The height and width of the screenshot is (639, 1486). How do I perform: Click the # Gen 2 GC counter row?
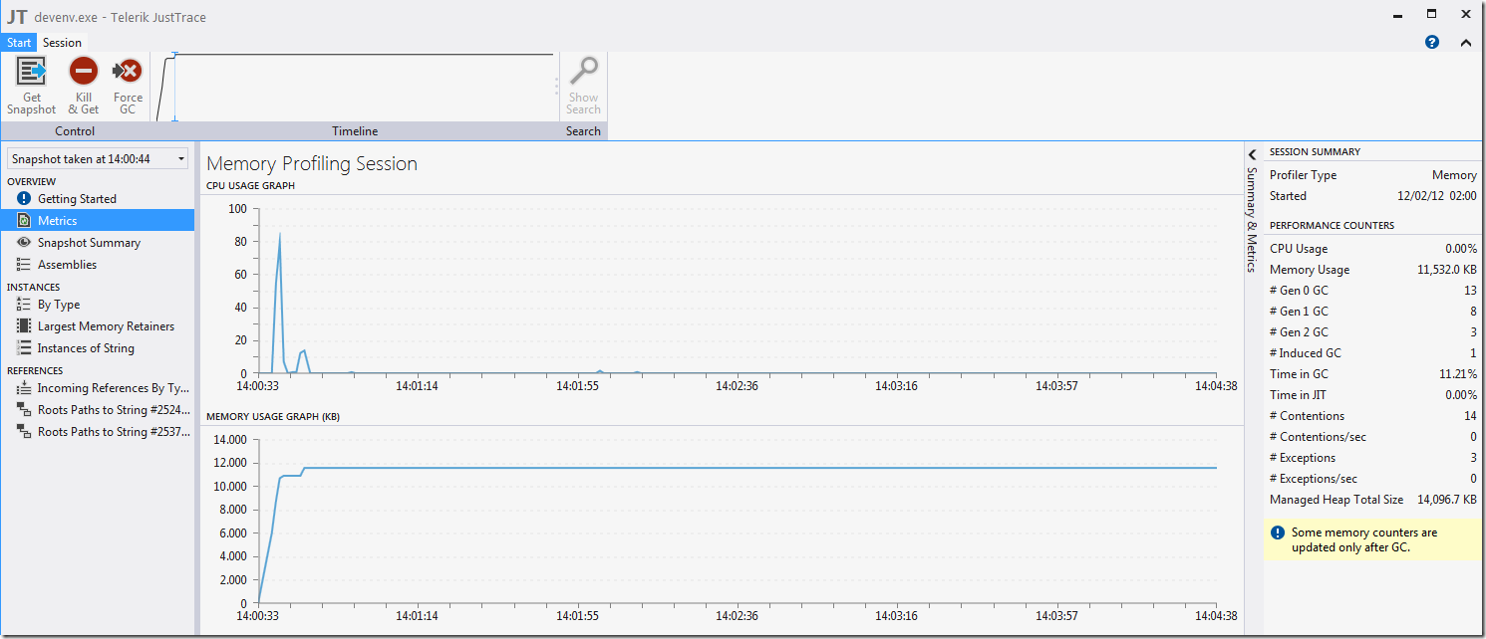point(1372,332)
